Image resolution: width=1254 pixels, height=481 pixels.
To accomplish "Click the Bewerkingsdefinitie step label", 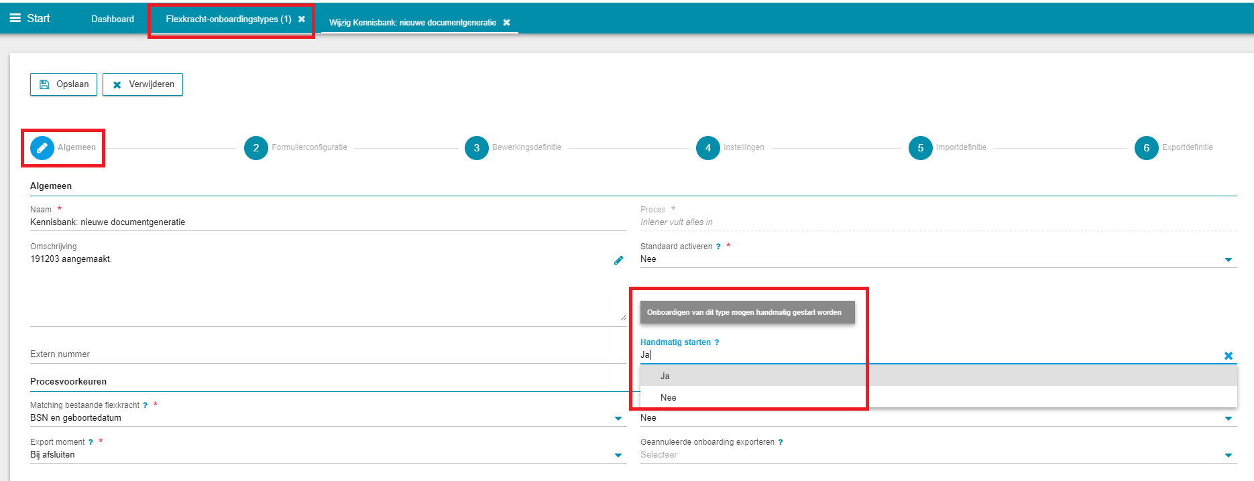I will tap(526, 147).
